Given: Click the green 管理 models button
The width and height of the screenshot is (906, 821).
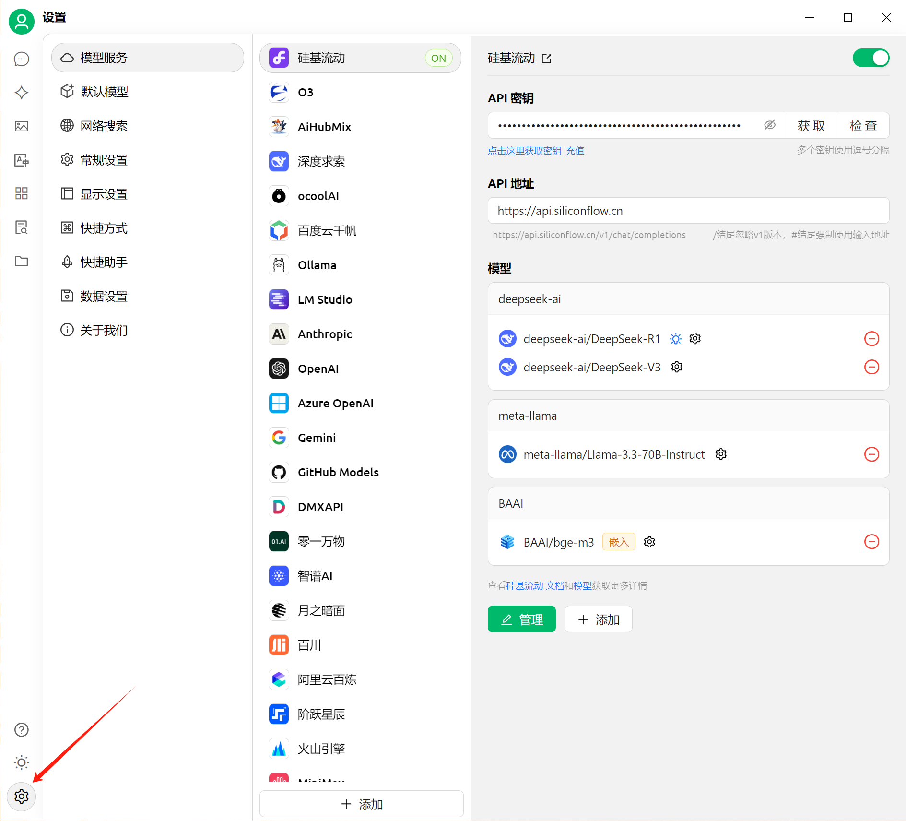Looking at the screenshot, I should tap(522, 619).
